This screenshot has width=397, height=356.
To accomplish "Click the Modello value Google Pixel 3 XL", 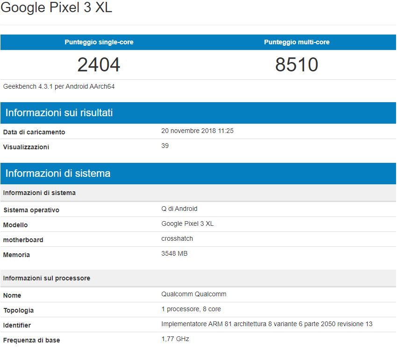I will point(188,223).
